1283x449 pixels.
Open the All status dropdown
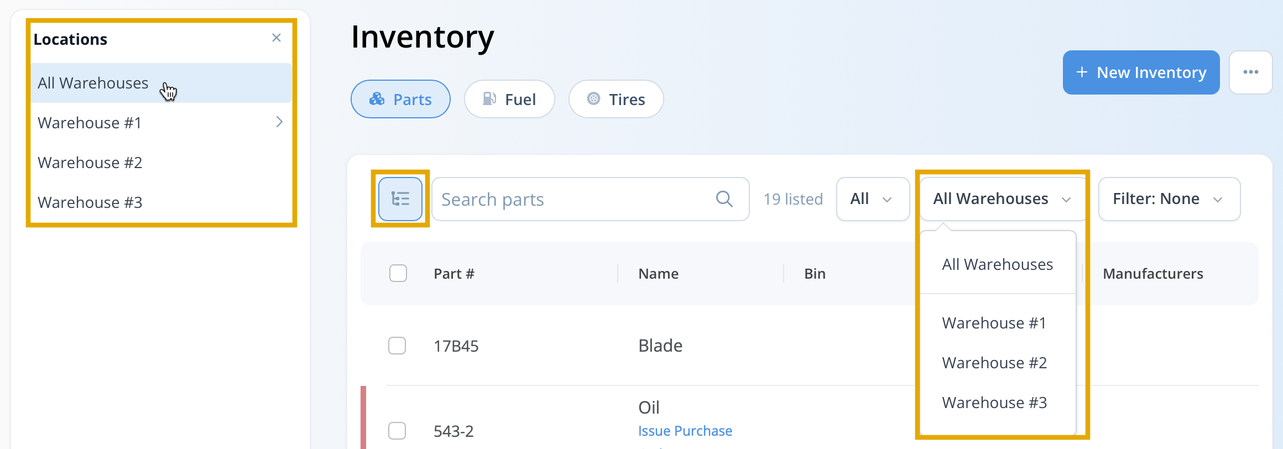click(x=873, y=199)
